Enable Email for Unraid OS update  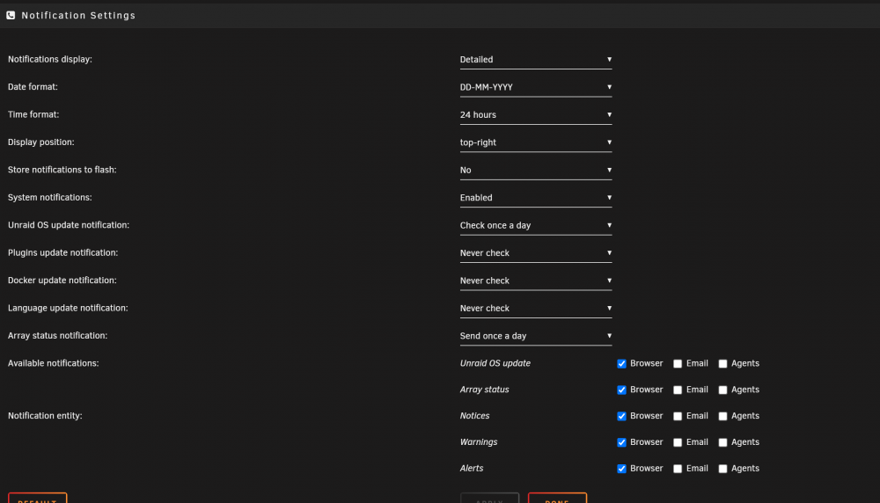678,364
